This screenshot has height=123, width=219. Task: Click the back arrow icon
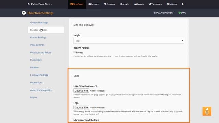click(24, 13)
